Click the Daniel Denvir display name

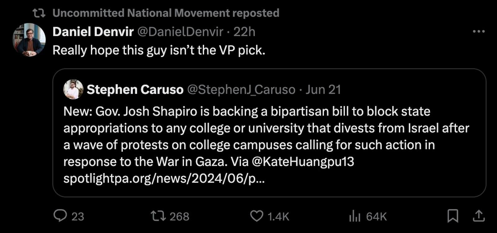pyautogui.click(x=93, y=32)
